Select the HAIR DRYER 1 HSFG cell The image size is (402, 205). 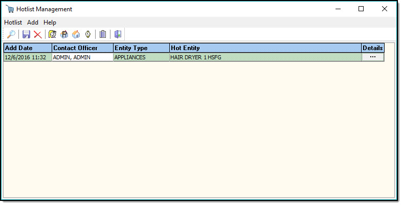pyautogui.click(x=265, y=57)
